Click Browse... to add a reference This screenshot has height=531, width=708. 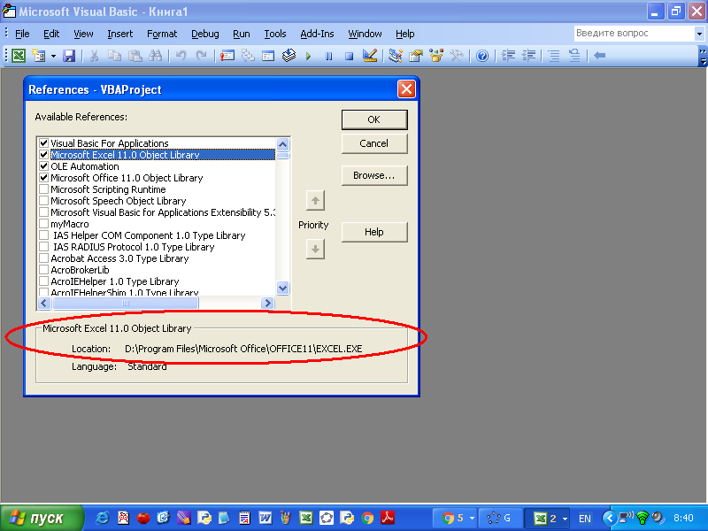[x=374, y=175]
